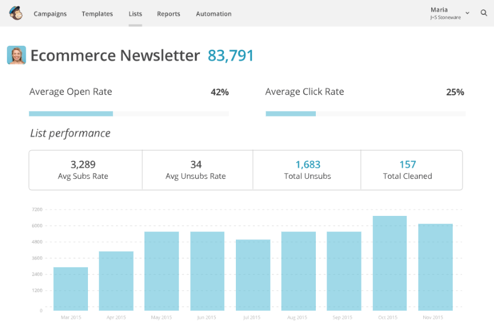Click the Average Click Rate progress bar

point(366,114)
